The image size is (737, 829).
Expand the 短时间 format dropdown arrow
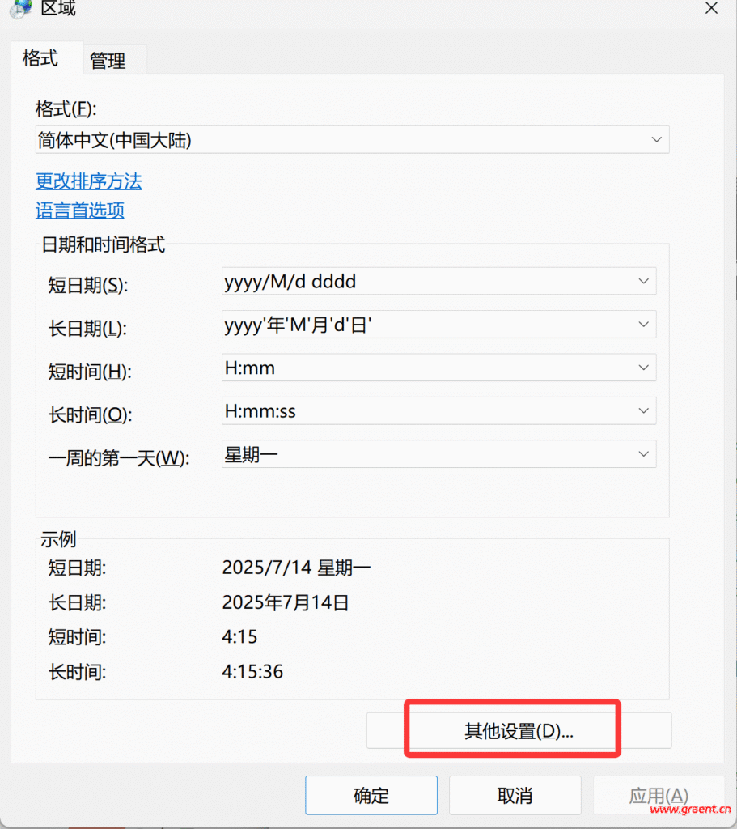click(x=643, y=368)
